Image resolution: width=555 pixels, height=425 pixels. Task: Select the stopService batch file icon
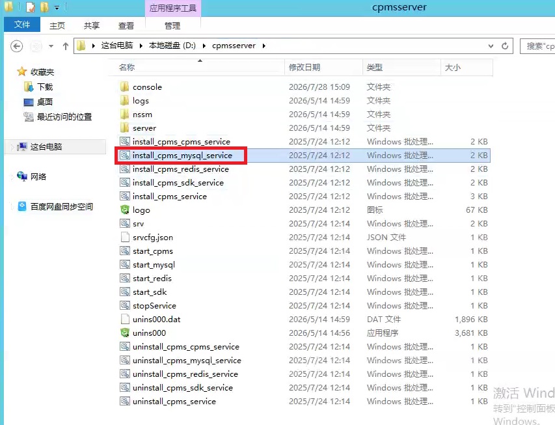click(124, 306)
